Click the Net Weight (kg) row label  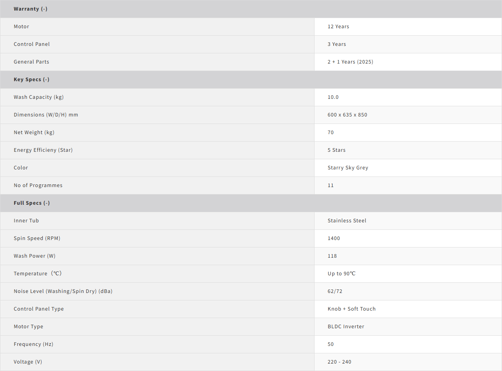pyautogui.click(x=34, y=132)
